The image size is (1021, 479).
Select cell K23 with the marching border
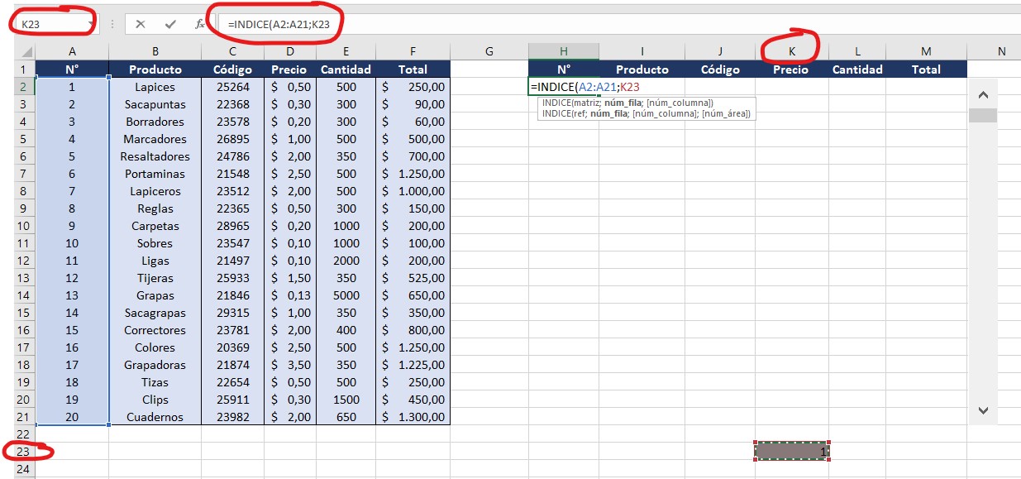(x=791, y=451)
